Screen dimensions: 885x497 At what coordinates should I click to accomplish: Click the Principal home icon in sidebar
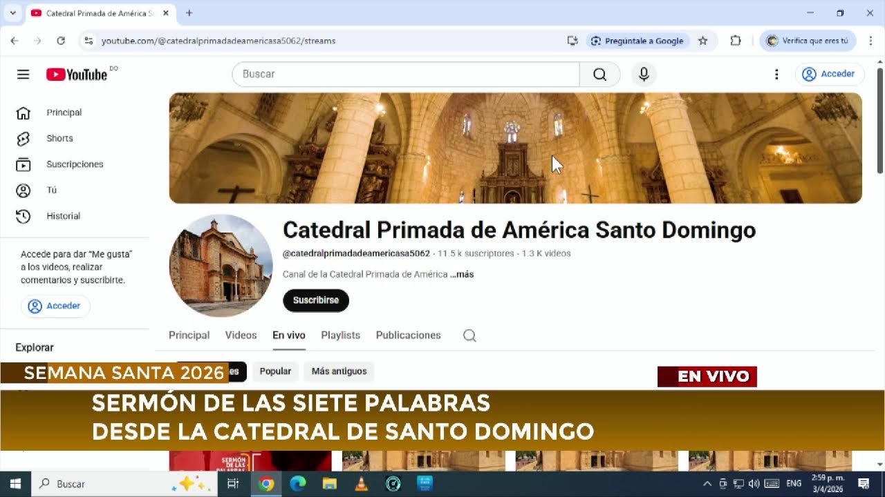coord(24,113)
